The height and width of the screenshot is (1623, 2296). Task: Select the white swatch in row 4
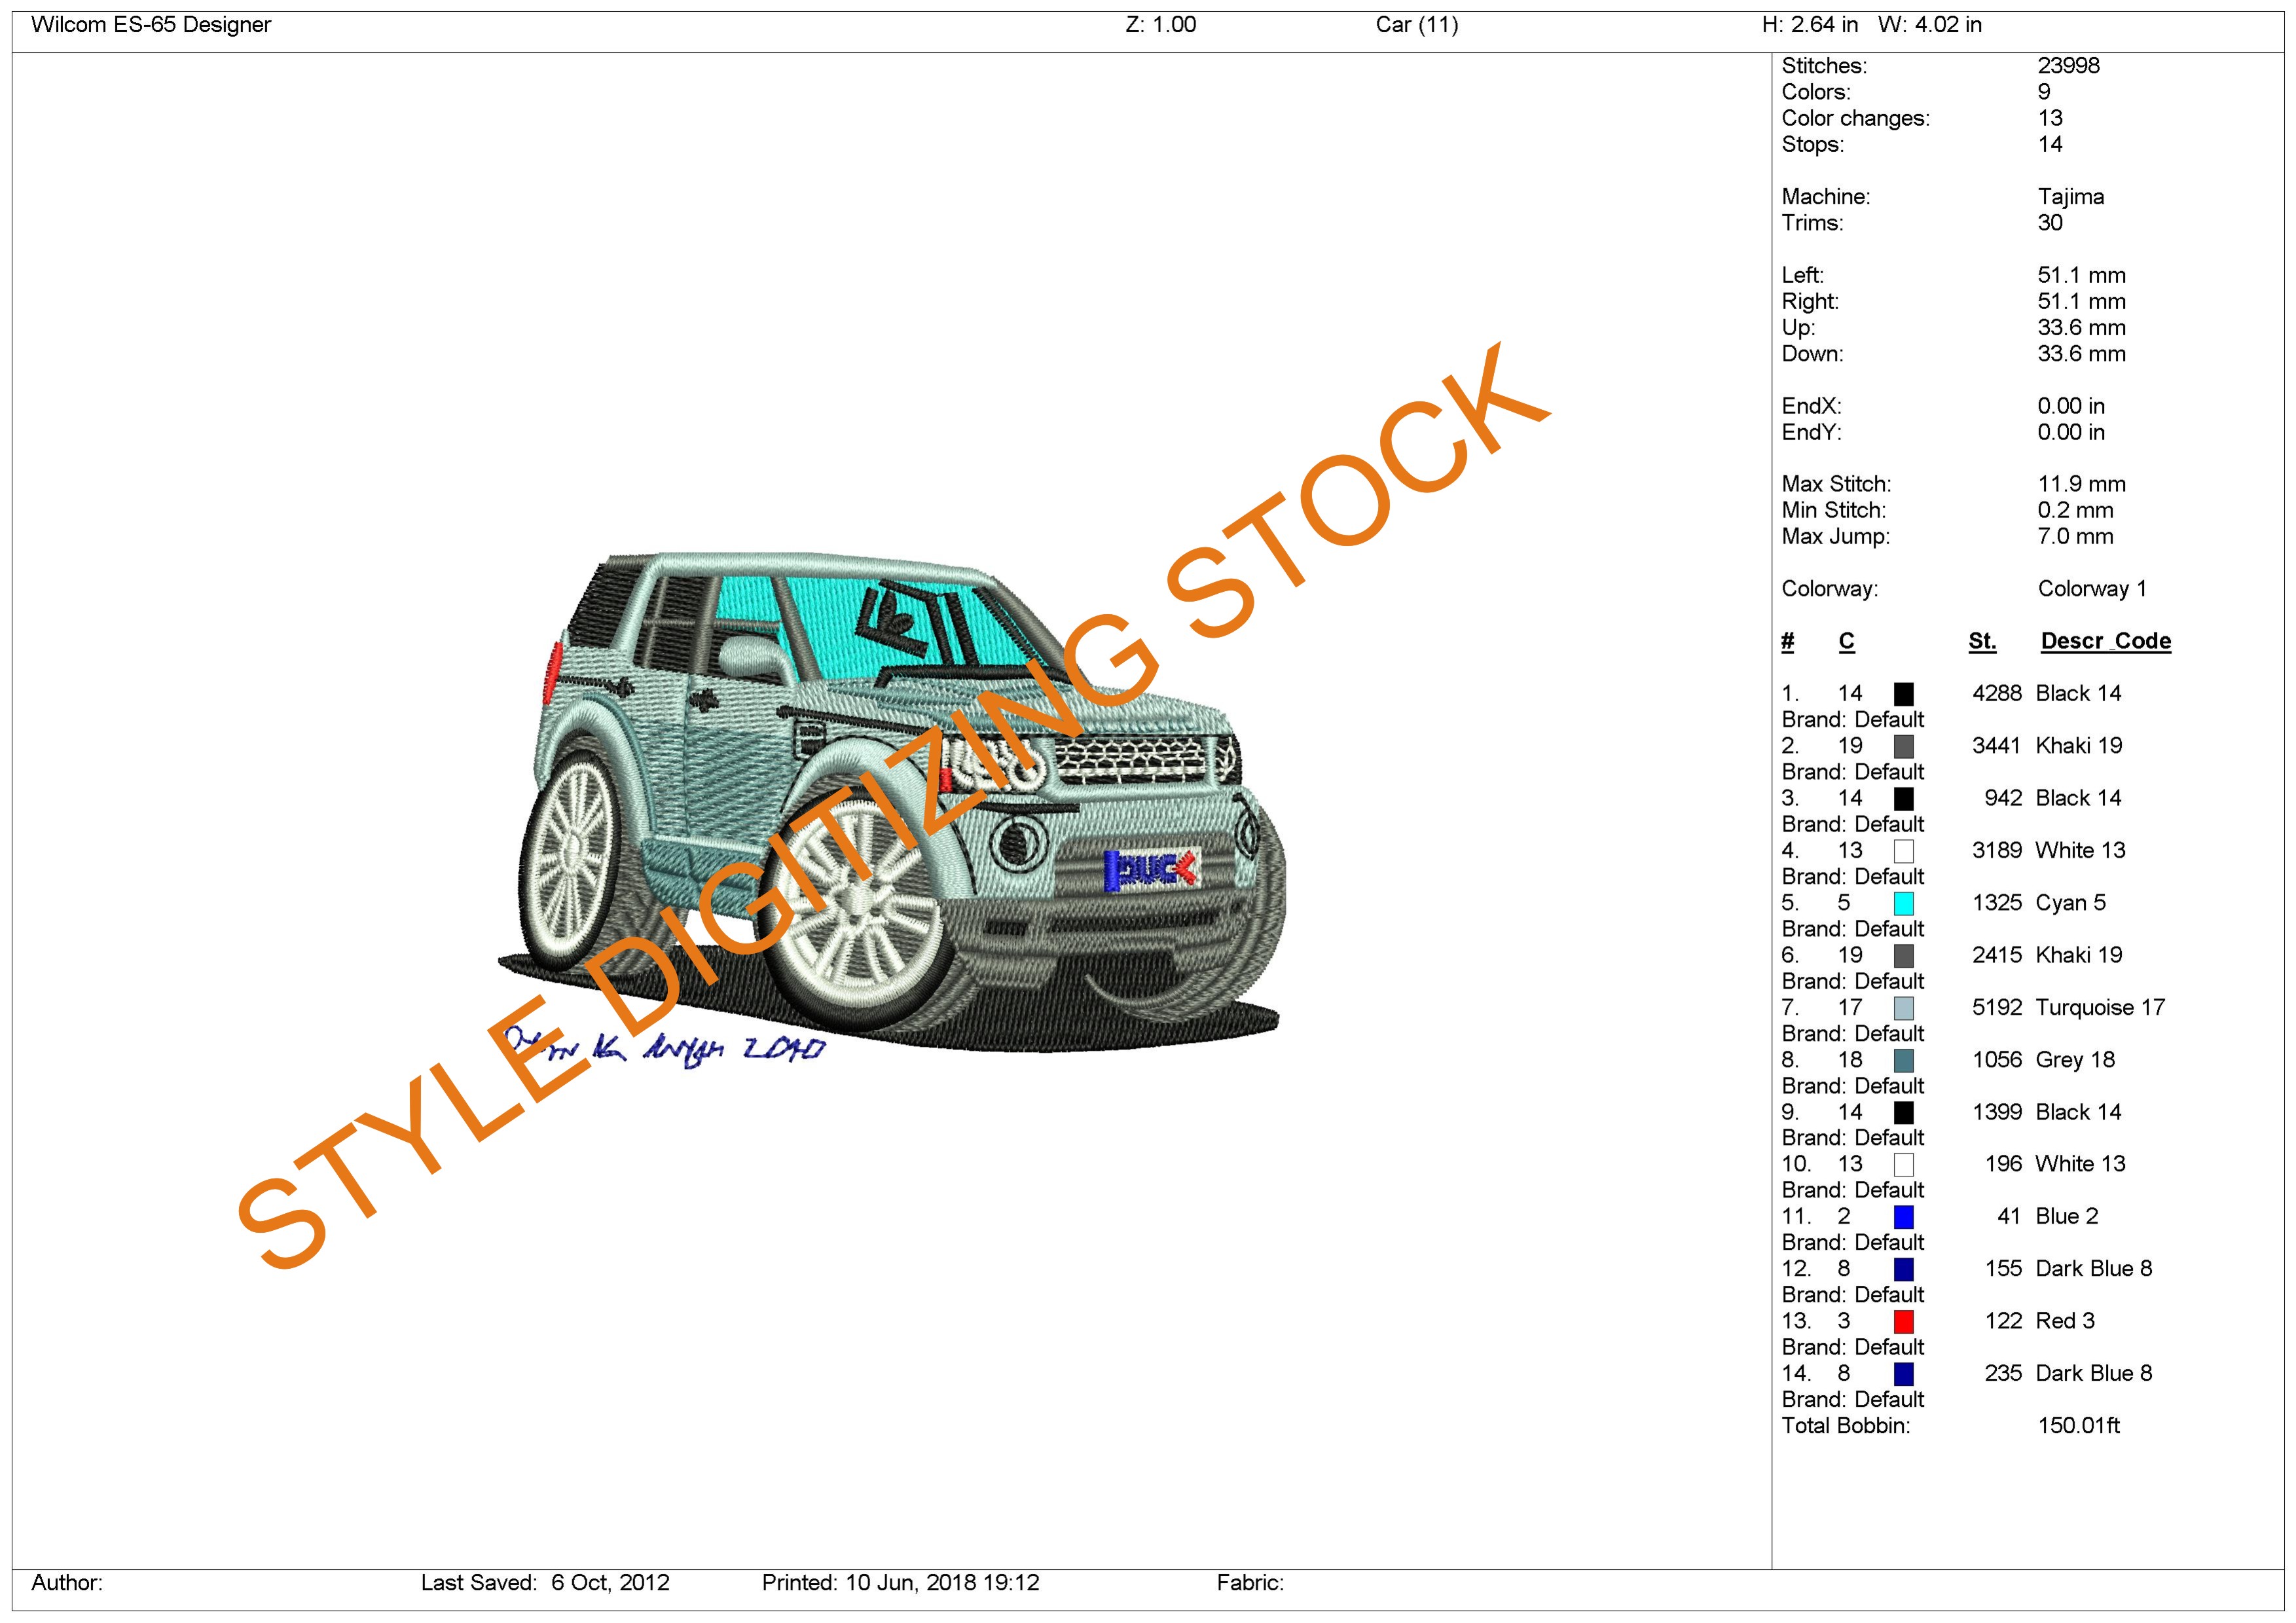(x=1903, y=851)
